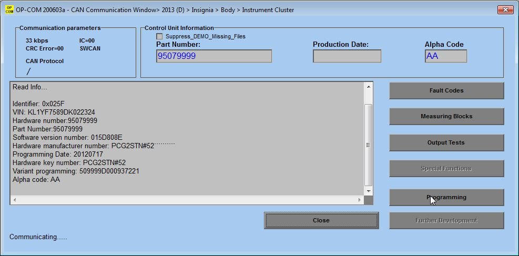Open Measuring Blocks

[446, 116]
